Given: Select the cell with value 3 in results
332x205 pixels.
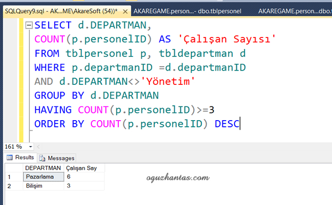Looking at the screenshot, I should pos(84,186).
